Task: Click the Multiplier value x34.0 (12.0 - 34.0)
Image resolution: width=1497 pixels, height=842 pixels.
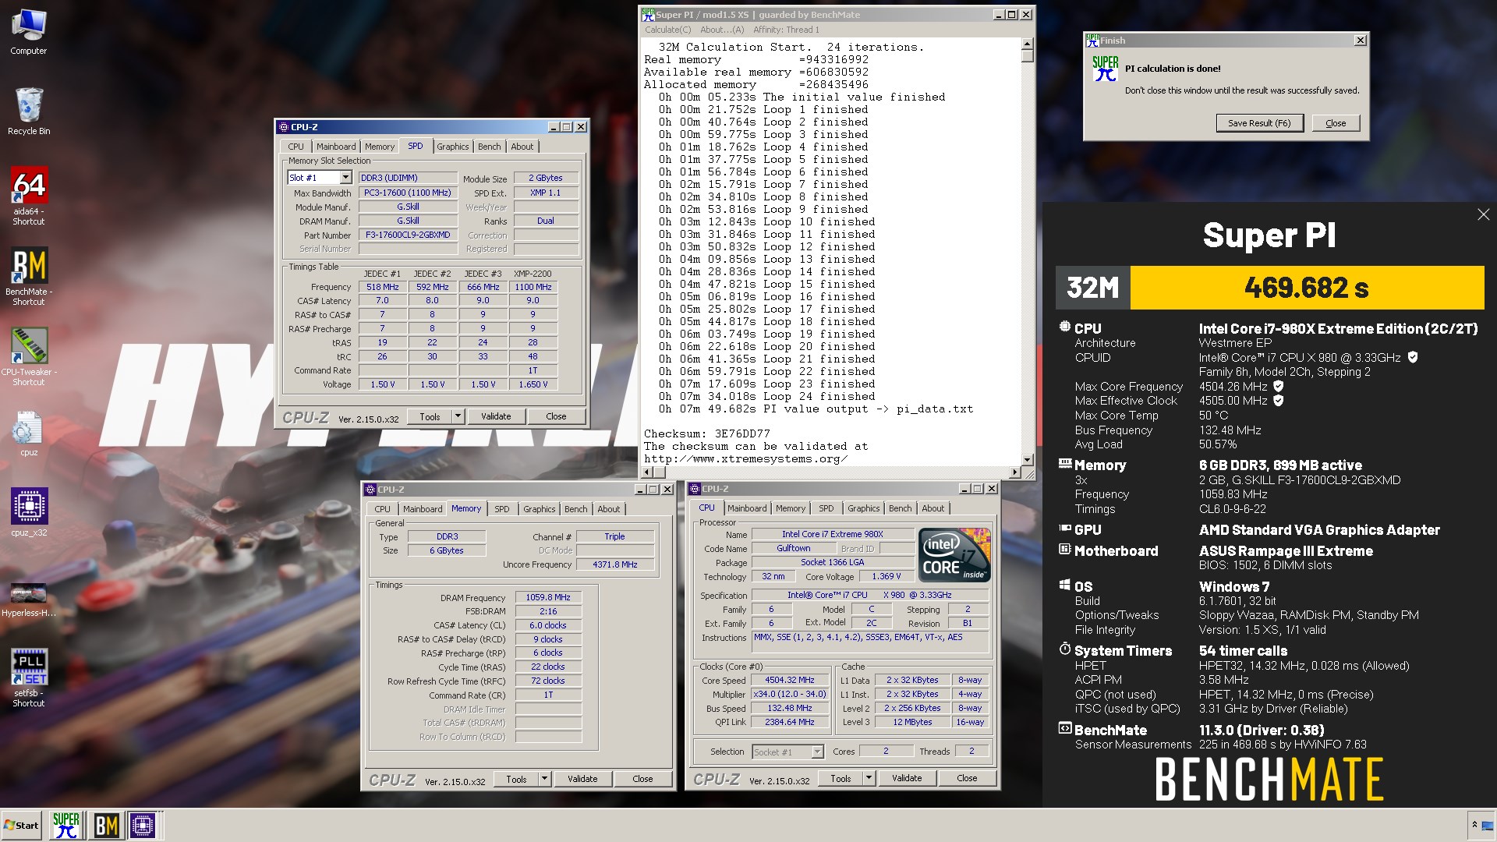Action: point(790,694)
